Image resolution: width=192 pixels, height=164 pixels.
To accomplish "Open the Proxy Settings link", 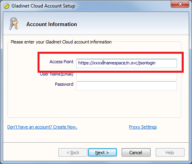I will click(143, 127).
